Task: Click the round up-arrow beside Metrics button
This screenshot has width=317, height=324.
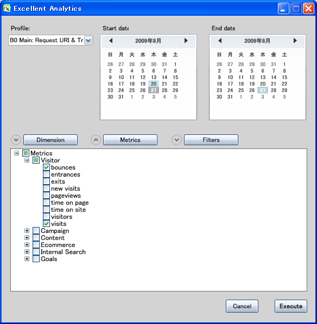Action: [x=96, y=140]
